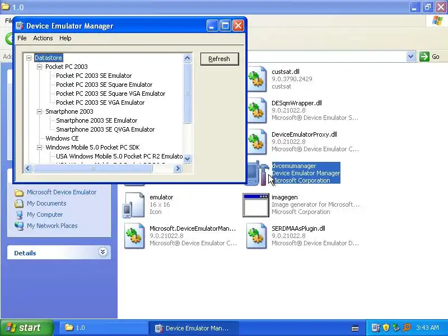Click the SERDMAAsPlugin.dll file name

(298, 228)
